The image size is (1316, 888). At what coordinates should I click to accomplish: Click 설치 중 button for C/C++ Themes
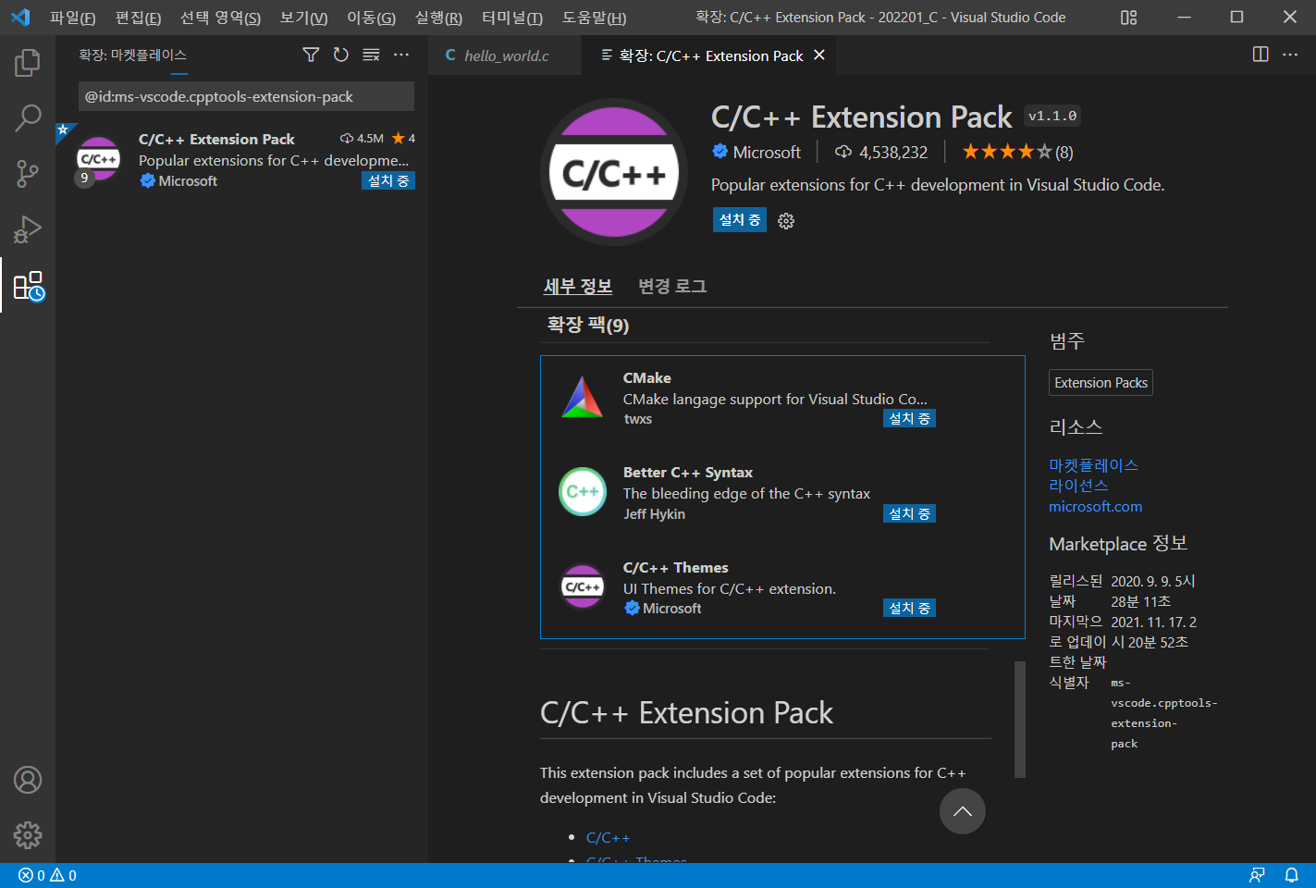point(909,608)
